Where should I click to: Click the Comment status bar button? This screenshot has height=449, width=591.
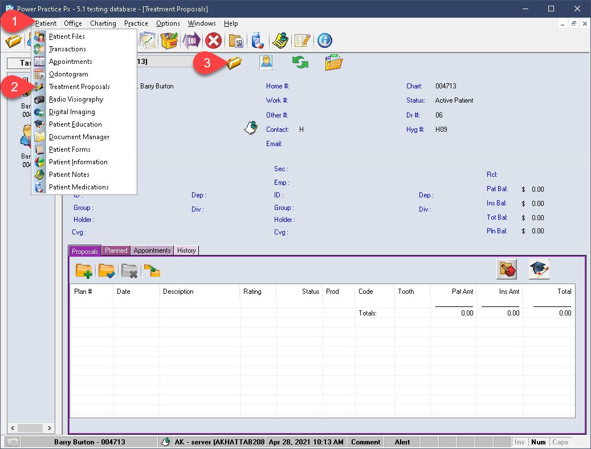point(366,442)
